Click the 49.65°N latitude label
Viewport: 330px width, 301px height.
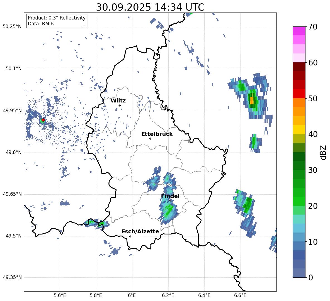coord(12,194)
